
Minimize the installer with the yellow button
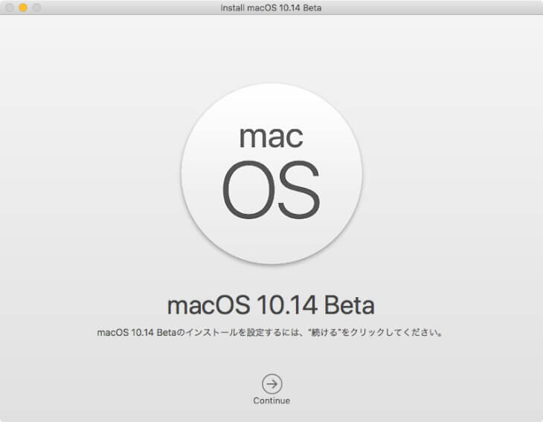pos(23,7)
